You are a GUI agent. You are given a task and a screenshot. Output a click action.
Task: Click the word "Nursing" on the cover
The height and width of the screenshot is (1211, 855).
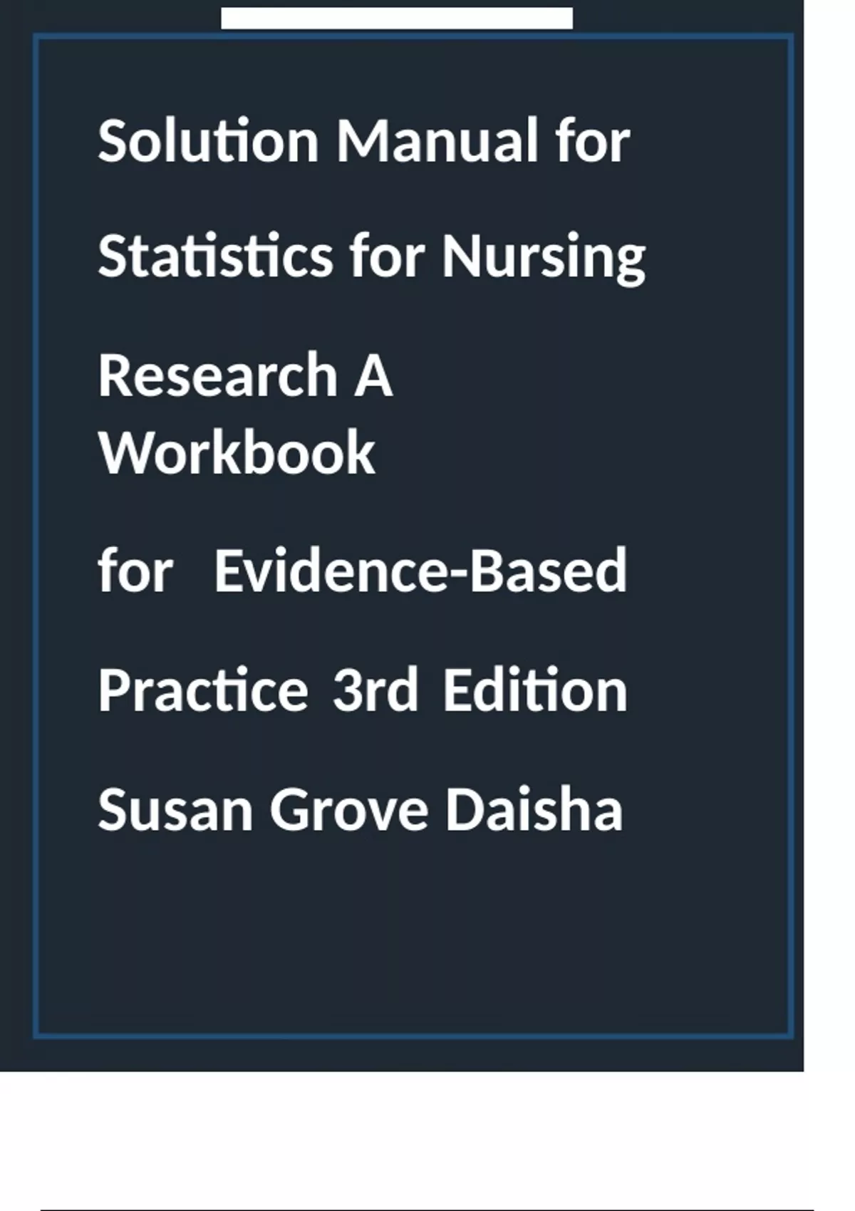point(543,256)
